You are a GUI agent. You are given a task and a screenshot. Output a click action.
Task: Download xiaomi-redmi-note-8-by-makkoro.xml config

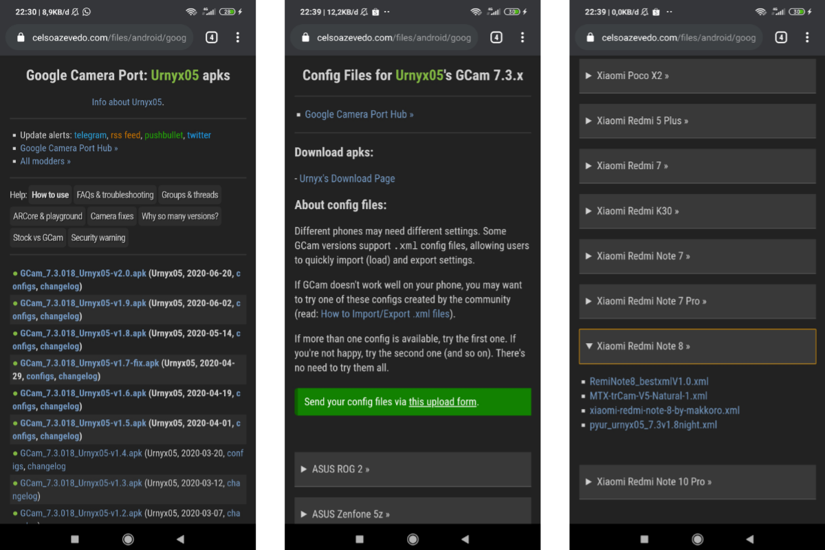click(x=665, y=410)
